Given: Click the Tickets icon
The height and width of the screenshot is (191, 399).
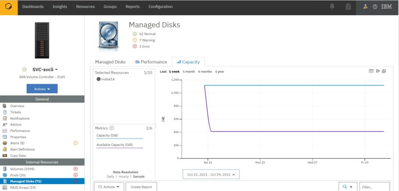Looking at the screenshot, I should coord(5,112).
